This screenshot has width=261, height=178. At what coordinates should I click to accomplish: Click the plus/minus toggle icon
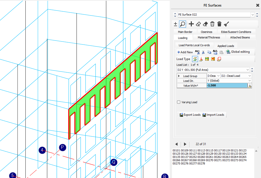coord(176,24)
